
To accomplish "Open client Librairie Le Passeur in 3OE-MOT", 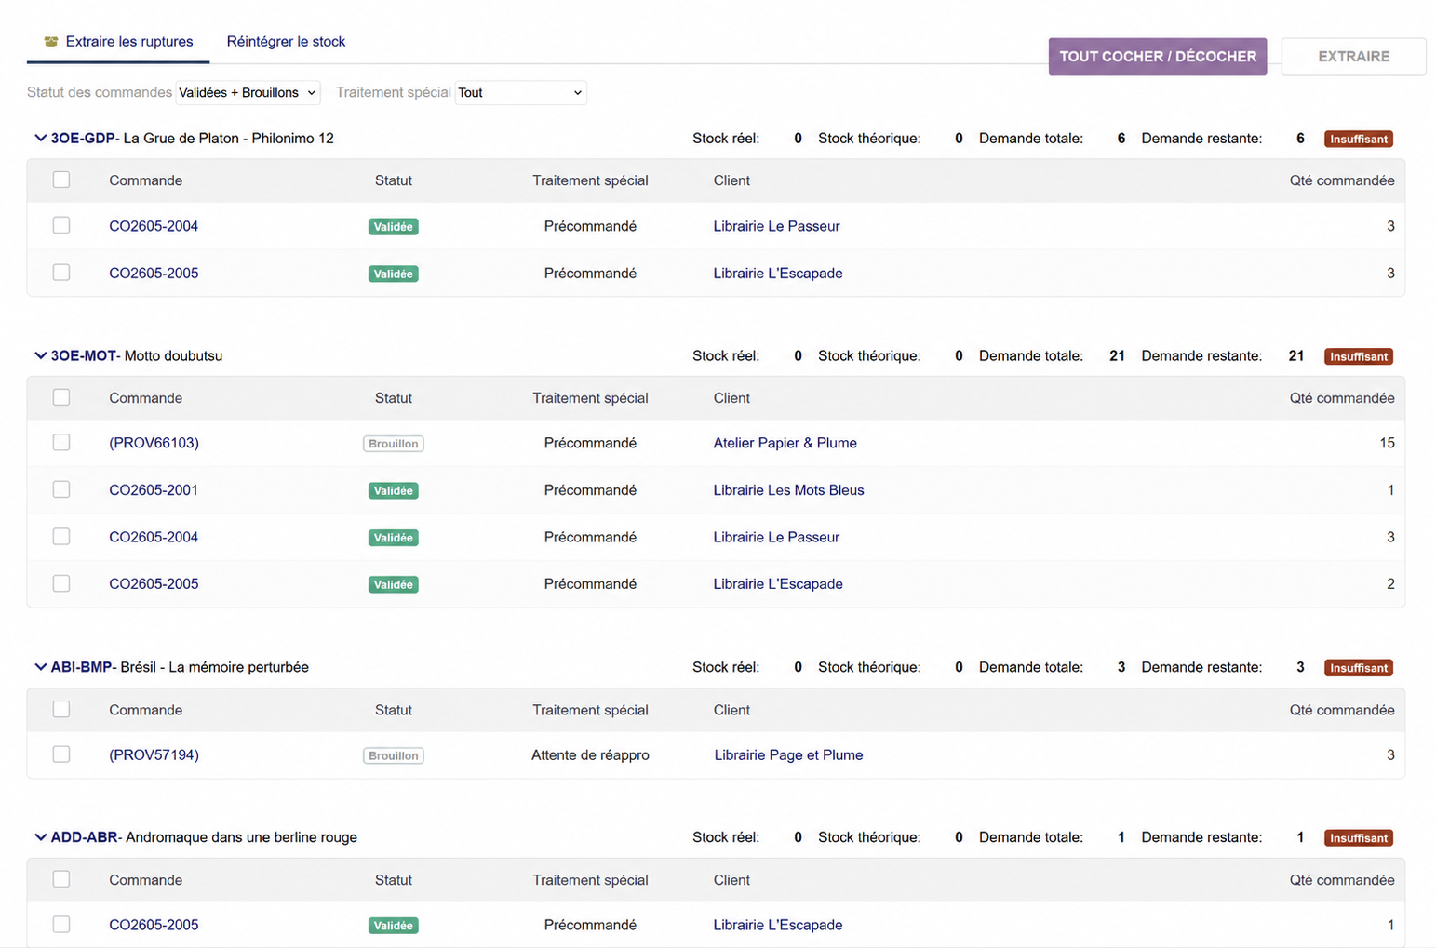I will [776, 537].
